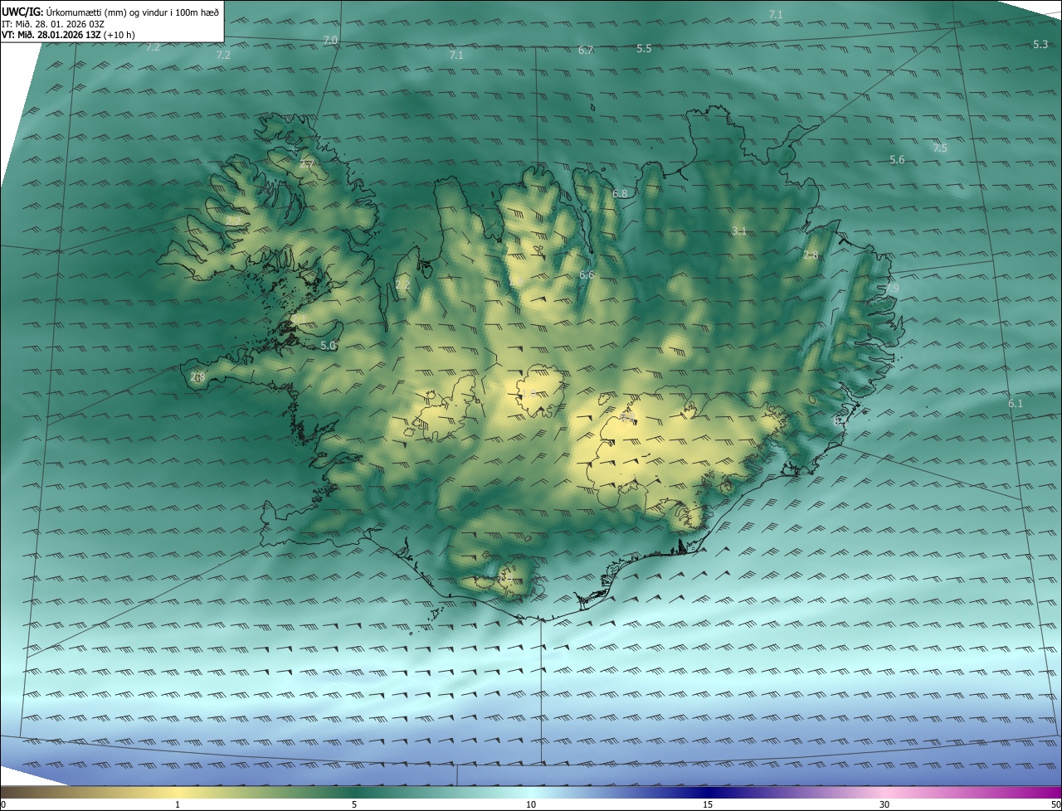Image resolution: width=1062 pixels, height=811 pixels.
Task: Click the 5.6 value label
Action: (x=897, y=160)
